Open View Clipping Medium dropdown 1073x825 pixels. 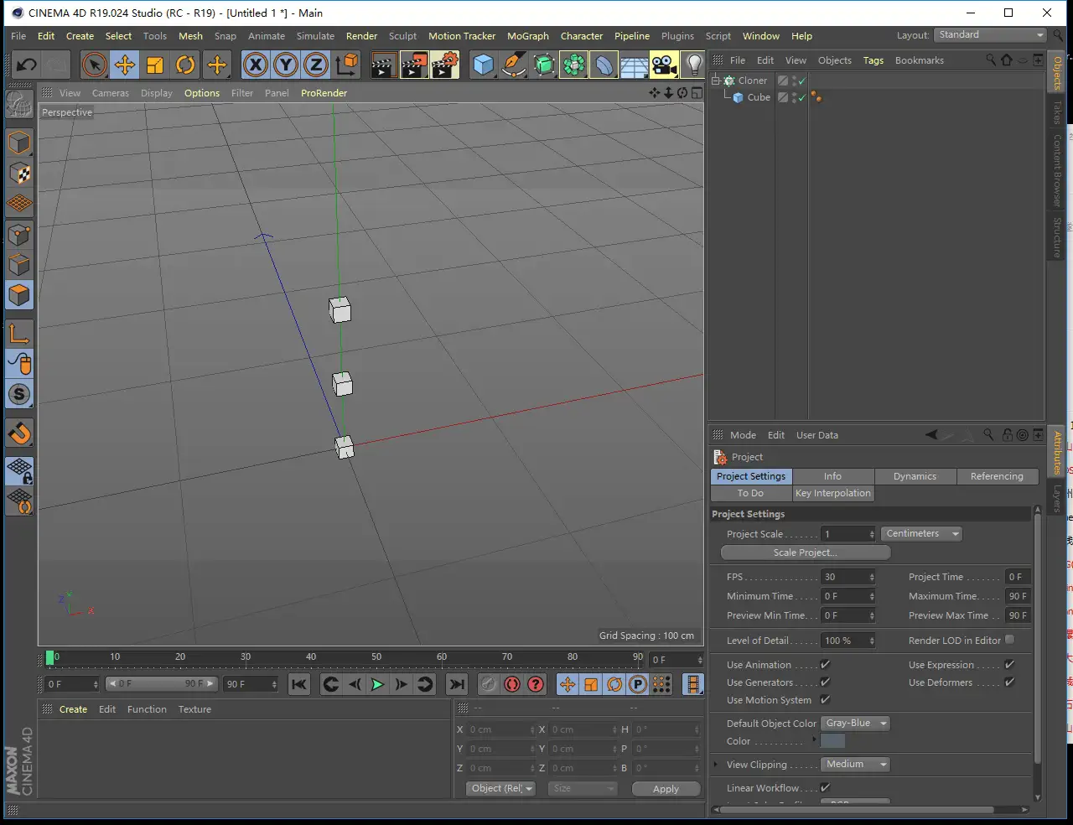[855, 764]
